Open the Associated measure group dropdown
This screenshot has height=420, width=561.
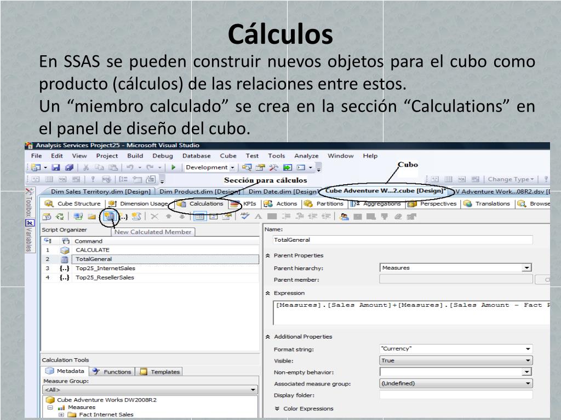click(x=528, y=383)
